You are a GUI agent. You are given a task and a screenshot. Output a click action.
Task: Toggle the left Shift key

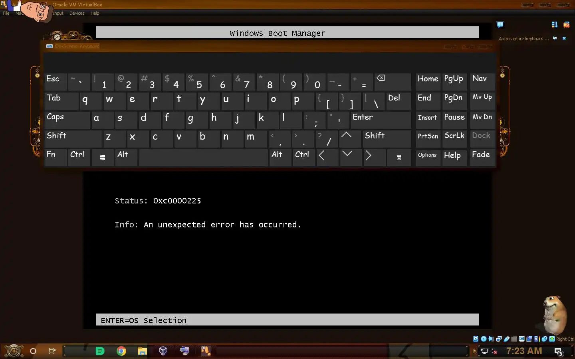[x=73, y=138]
